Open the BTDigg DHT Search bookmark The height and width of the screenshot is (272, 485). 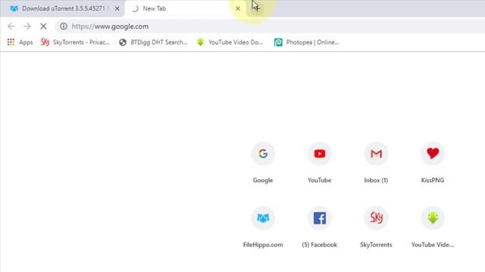click(x=153, y=42)
